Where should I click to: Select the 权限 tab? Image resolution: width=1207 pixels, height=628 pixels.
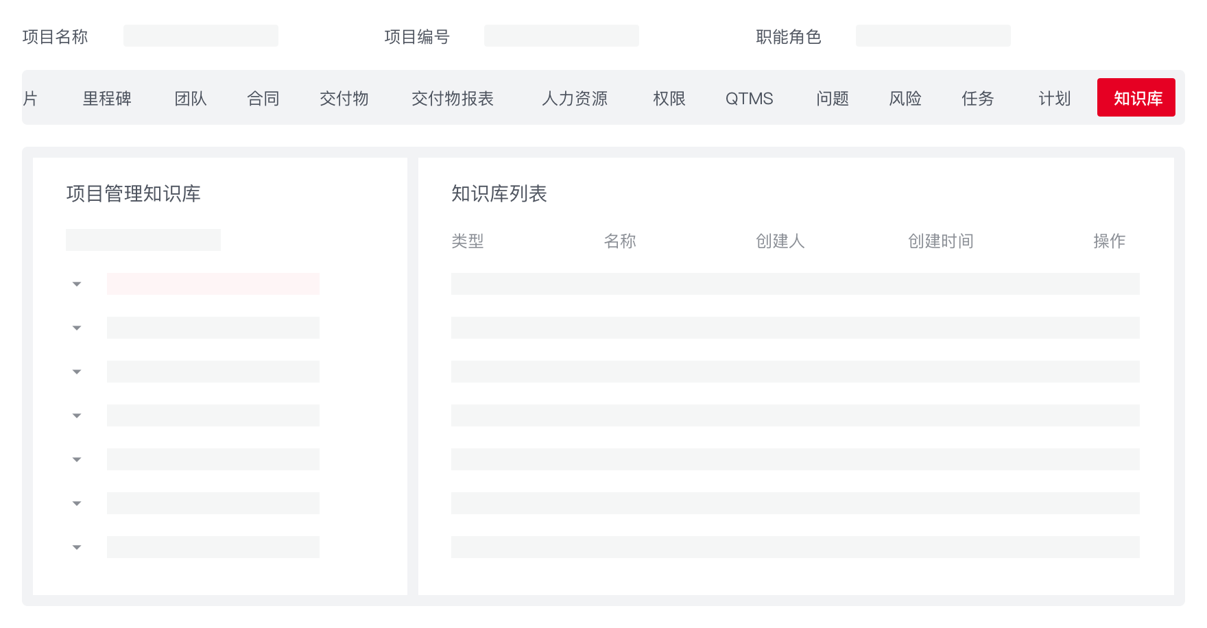pos(669,98)
